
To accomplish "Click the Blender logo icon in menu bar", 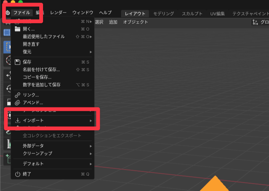I will click(x=8, y=13).
